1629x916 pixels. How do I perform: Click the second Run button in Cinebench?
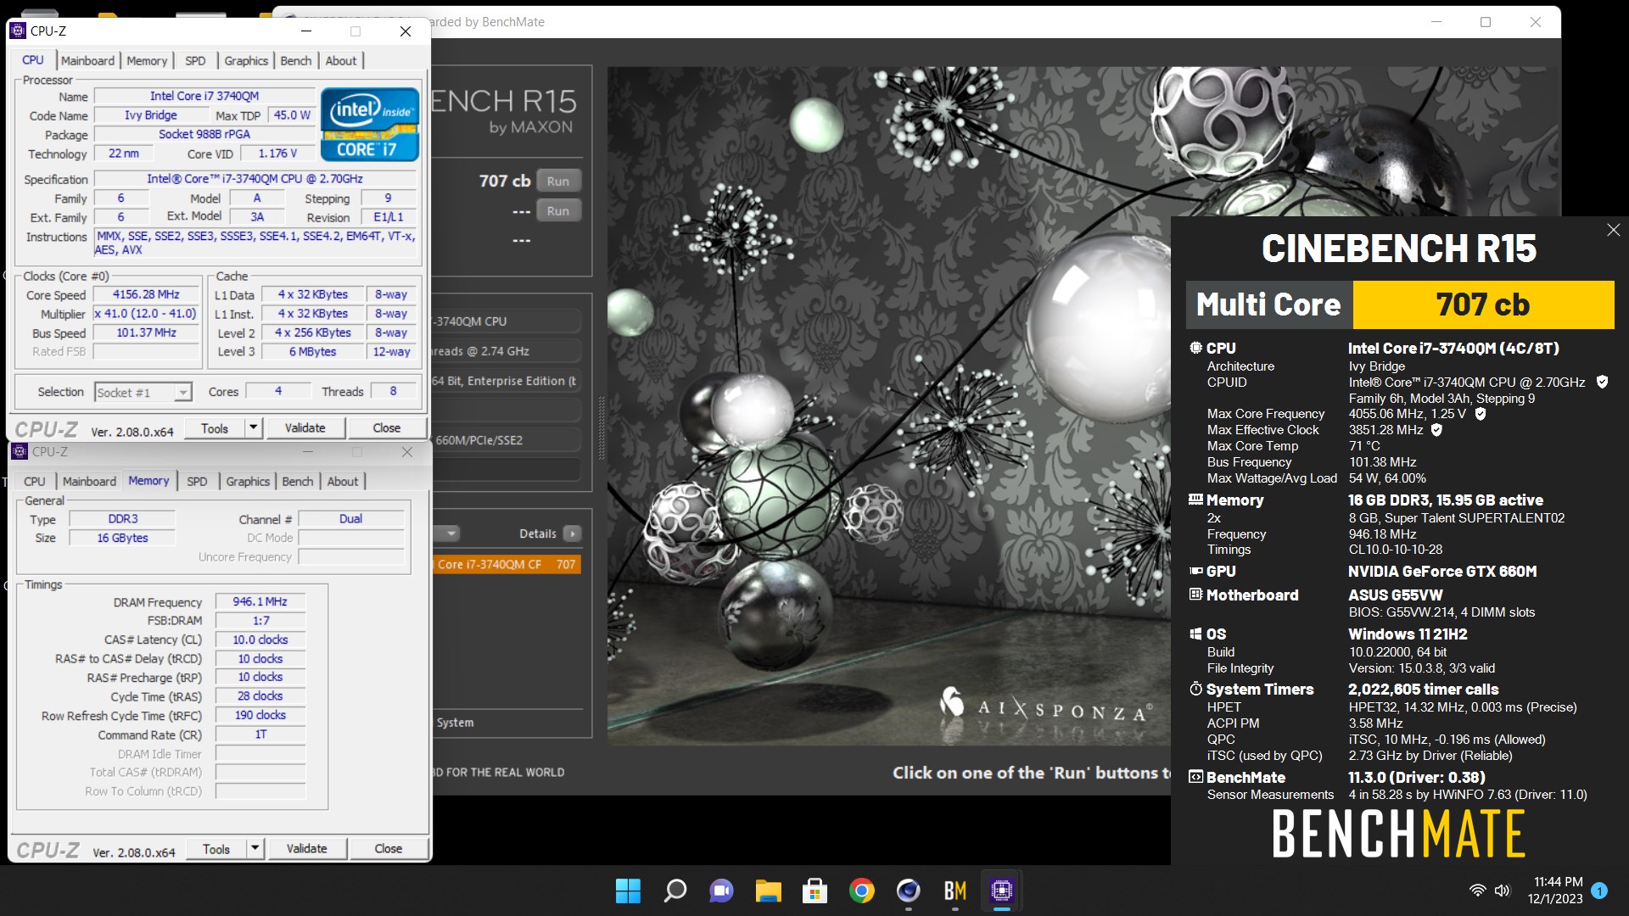(558, 211)
